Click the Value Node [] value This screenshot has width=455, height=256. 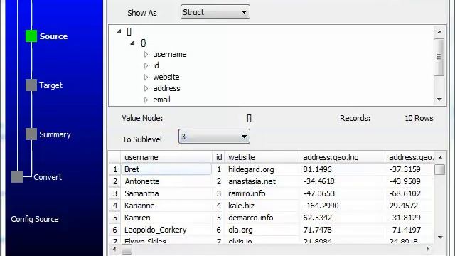tap(249, 118)
